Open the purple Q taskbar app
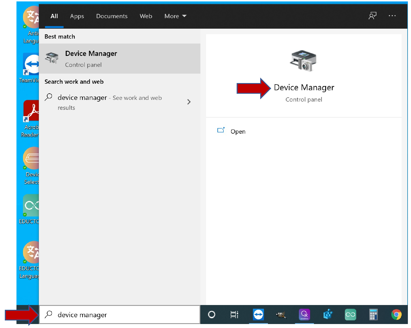Viewport: 411px width, 328px height. tap(304, 315)
